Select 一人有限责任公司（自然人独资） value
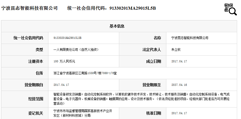 [x=76, y=50]
